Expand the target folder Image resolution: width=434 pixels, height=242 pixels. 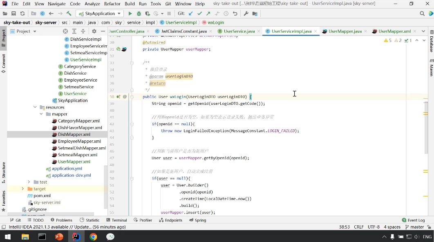tap(23, 189)
